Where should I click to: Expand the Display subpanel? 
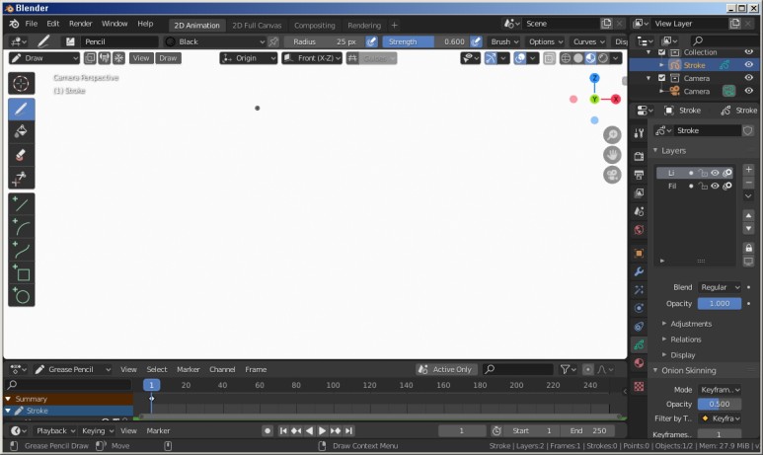point(683,355)
